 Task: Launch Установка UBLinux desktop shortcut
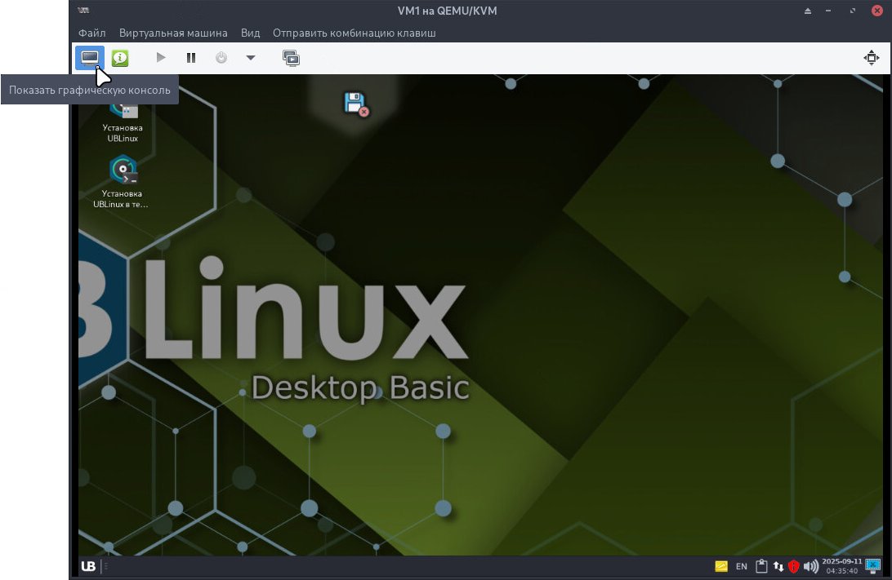[123, 114]
